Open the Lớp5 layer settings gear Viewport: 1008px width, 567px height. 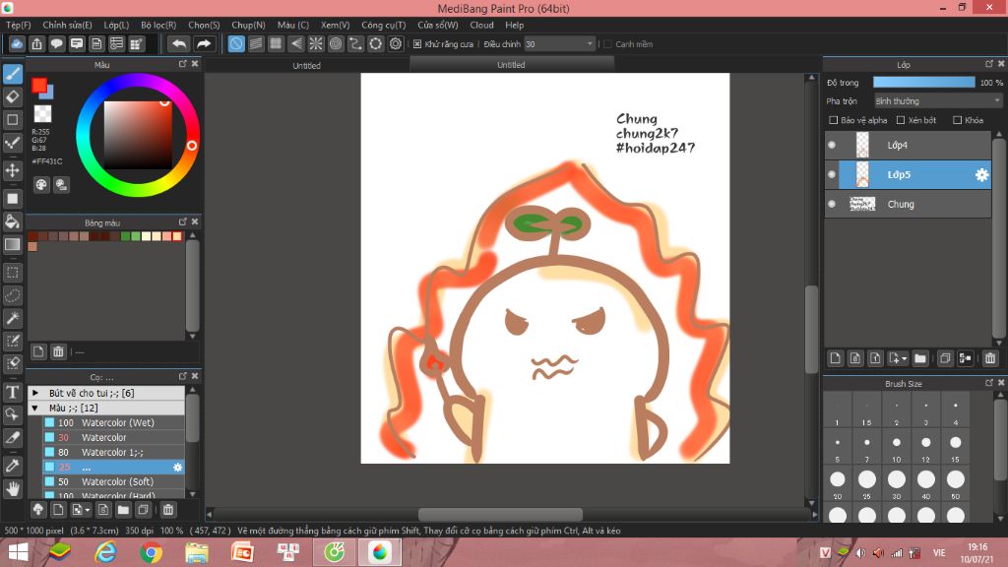pos(981,175)
